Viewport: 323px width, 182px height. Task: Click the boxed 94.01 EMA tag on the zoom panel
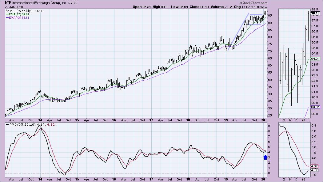315,59
